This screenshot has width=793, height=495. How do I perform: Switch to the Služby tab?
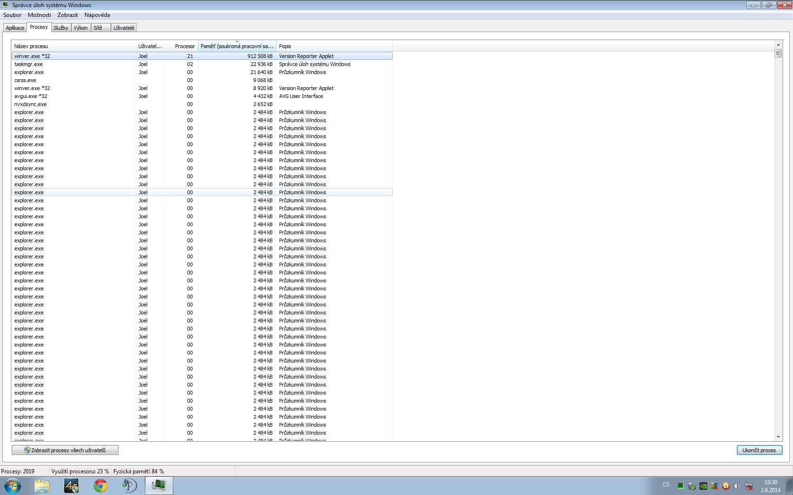point(61,28)
